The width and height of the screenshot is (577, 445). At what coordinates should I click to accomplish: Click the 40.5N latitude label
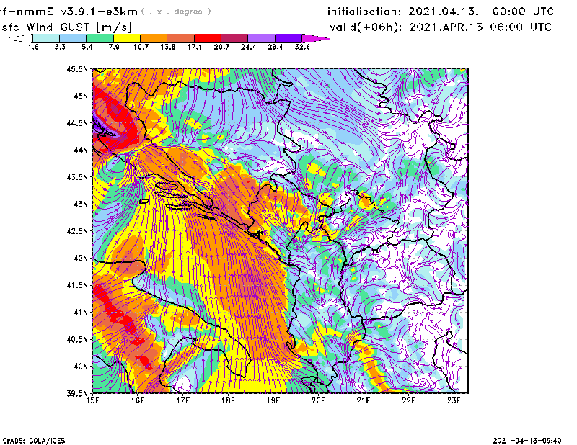(77, 340)
